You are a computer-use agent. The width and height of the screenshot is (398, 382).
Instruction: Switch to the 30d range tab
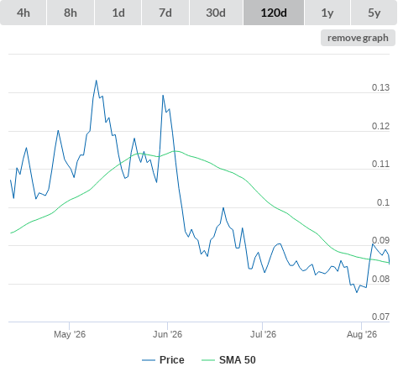point(216,13)
